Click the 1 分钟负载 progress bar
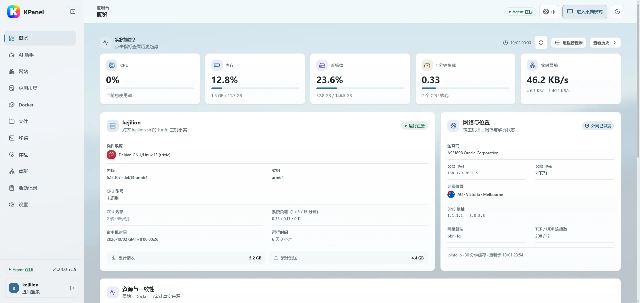 465,88
